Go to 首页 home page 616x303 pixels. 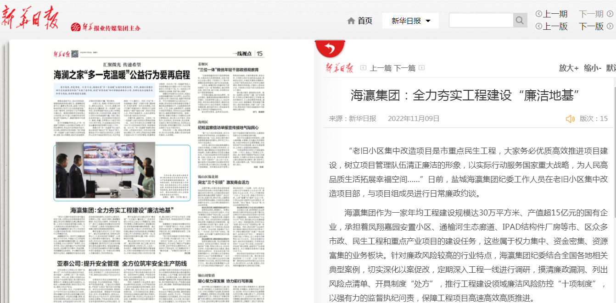tap(365, 21)
